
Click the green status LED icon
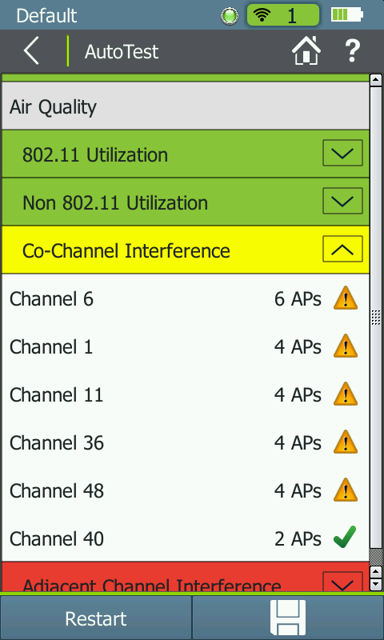point(230,16)
